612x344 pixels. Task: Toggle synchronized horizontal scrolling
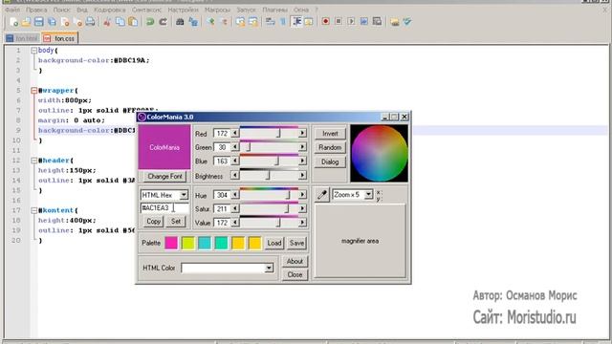click(253, 22)
